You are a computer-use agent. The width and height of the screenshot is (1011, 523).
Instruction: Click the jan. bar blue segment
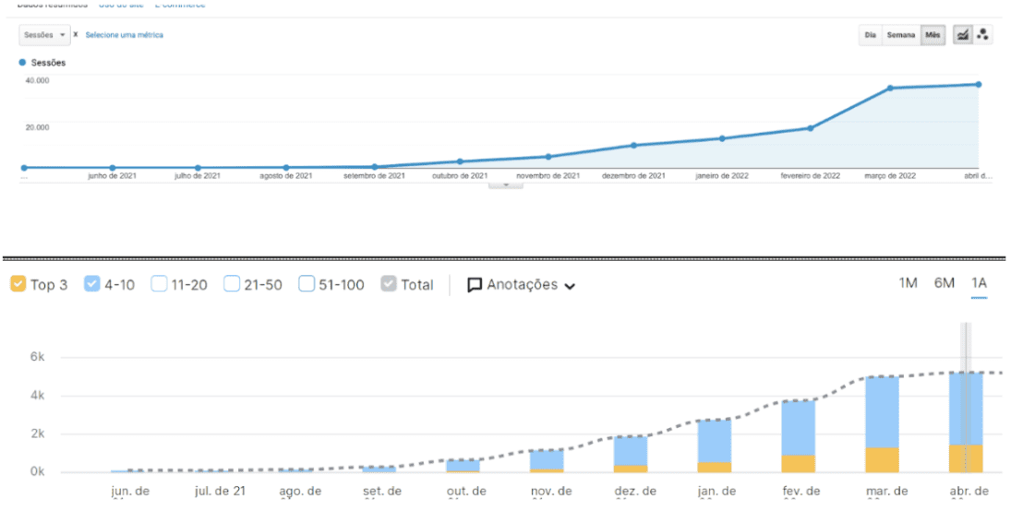point(715,441)
